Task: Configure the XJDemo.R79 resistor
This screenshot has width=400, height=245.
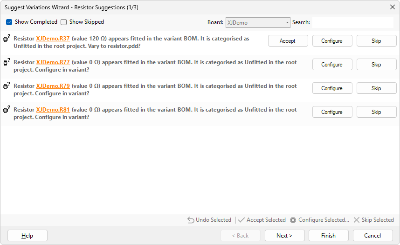Action: tap(332, 88)
